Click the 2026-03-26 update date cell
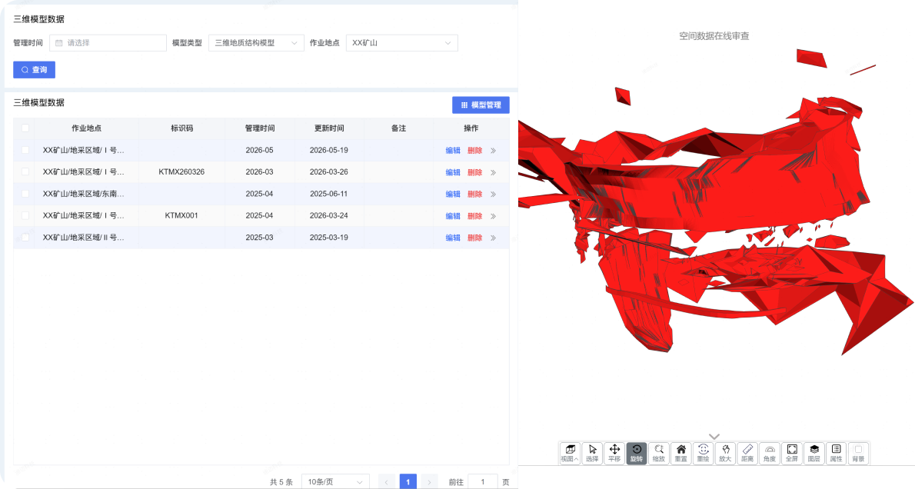915x489 pixels. tap(328, 172)
